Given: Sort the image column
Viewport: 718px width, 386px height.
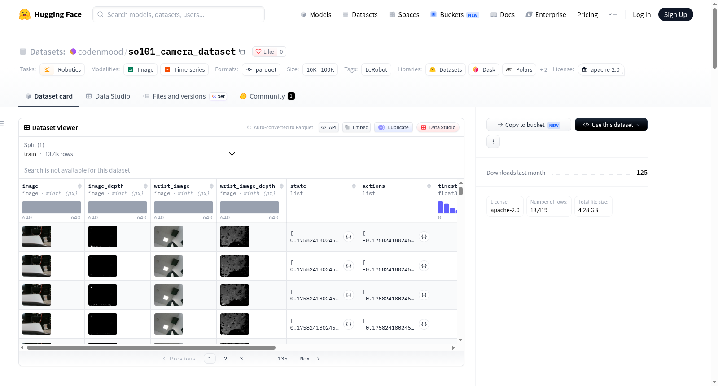Looking at the screenshot, I should 79,186.
